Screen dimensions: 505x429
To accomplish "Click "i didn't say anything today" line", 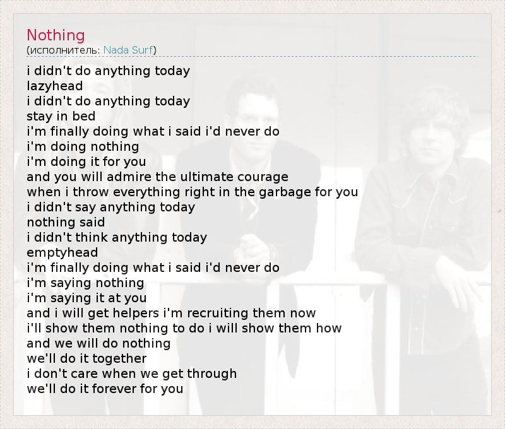I will click(111, 207).
